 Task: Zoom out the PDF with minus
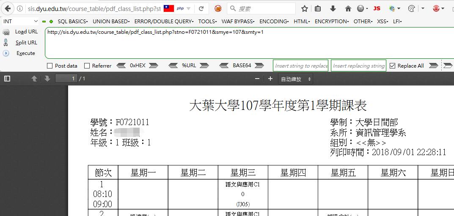pos(257,79)
